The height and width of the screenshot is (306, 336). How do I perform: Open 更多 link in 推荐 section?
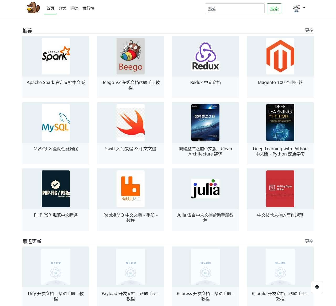pyautogui.click(x=309, y=30)
